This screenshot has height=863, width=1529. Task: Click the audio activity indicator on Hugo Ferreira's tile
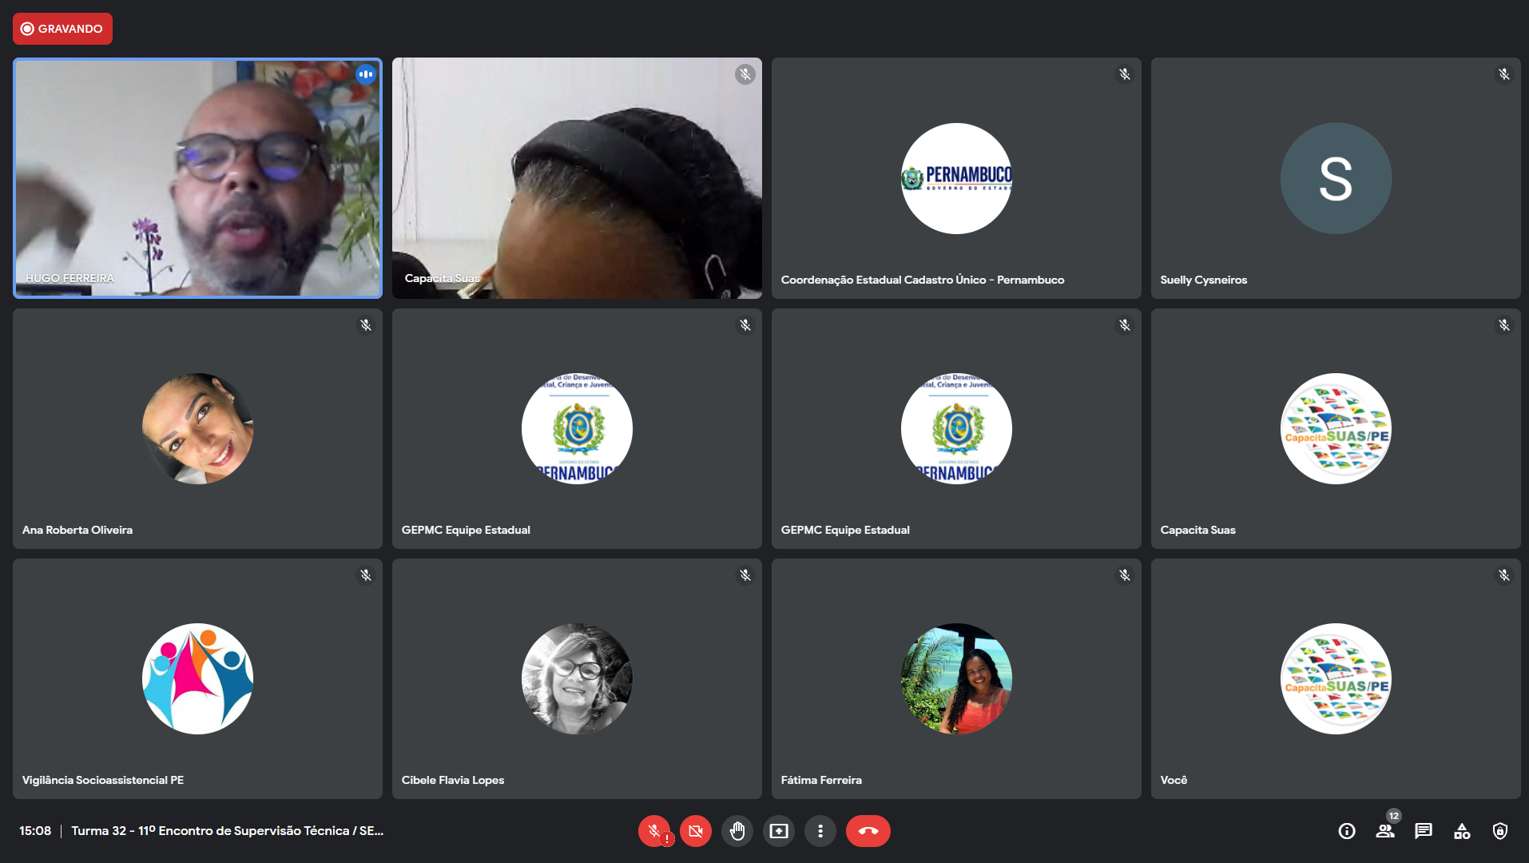pyautogui.click(x=366, y=74)
